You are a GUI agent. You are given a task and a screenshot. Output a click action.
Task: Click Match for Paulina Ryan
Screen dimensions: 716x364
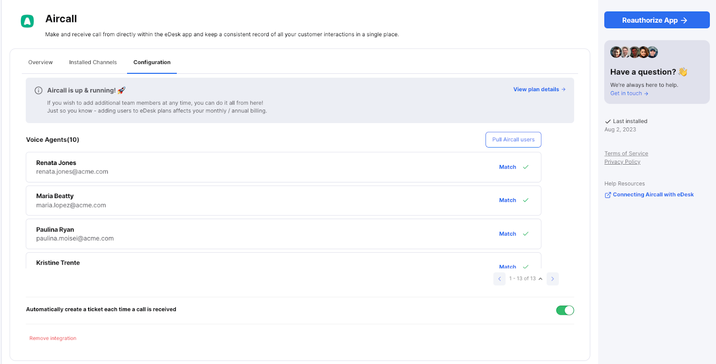[x=507, y=234]
